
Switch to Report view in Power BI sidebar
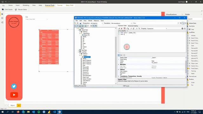tap(2, 14)
